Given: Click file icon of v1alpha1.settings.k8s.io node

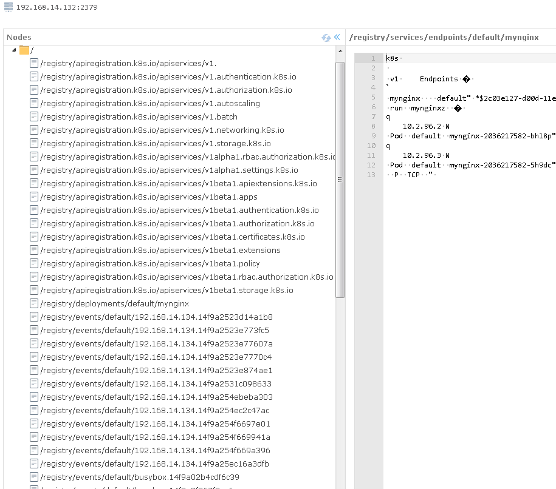Looking at the screenshot, I should [x=33, y=170].
